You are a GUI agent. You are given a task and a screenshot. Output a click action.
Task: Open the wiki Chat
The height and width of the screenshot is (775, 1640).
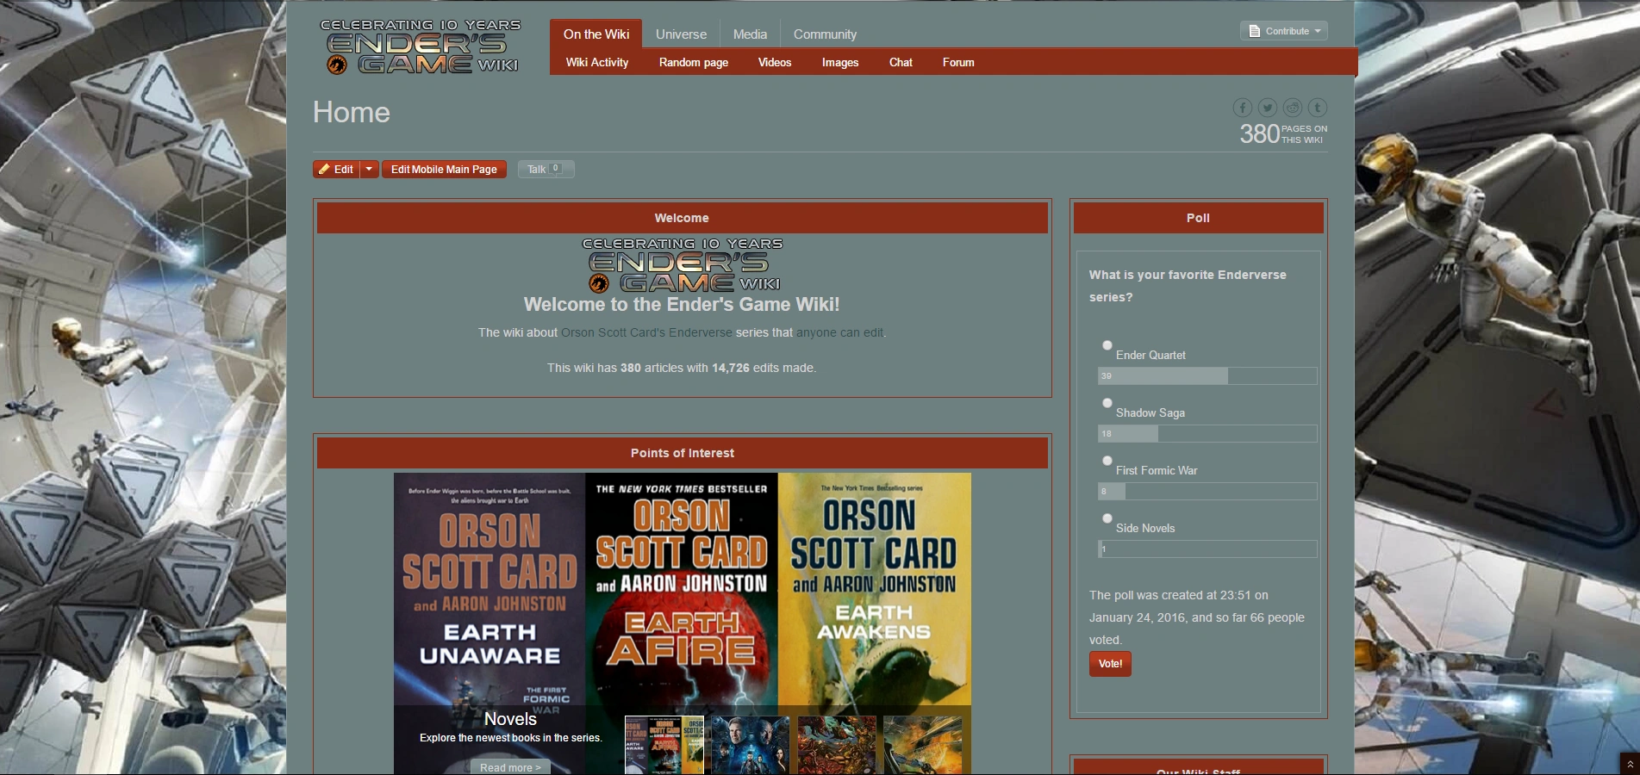pyautogui.click(x=901, y=63)
